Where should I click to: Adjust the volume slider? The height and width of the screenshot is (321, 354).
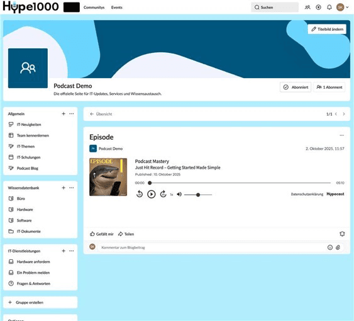click(198, 194)
